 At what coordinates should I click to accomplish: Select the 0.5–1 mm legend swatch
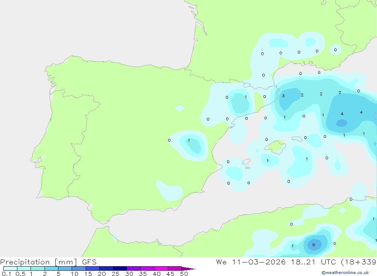pyautogui.click(x=24, y=268)
